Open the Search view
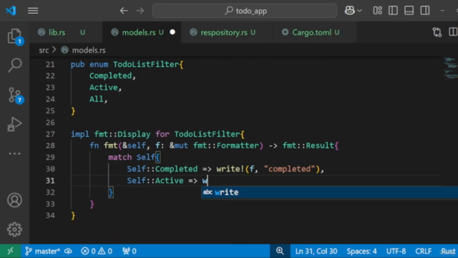458x258 pixels. [x=14, y=65]
